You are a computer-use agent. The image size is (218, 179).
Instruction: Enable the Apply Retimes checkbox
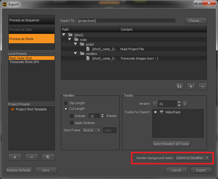pos(71,123)
